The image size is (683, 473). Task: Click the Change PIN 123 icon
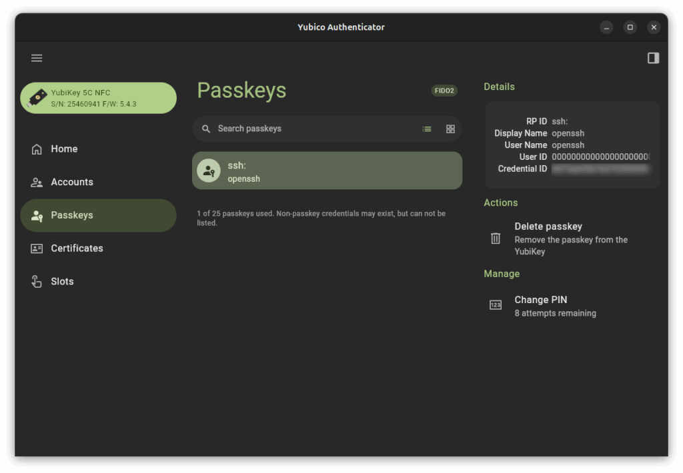coord(496,305)
